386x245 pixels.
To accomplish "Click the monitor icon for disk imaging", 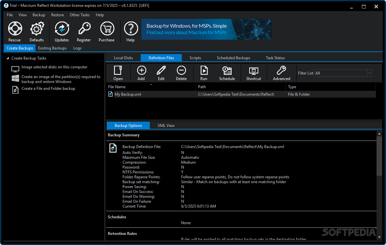I will tap(15, 69).
